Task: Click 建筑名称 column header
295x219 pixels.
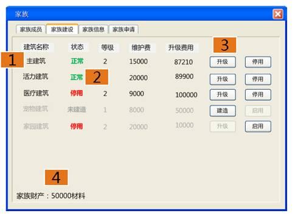Action: tap(36, 47)
